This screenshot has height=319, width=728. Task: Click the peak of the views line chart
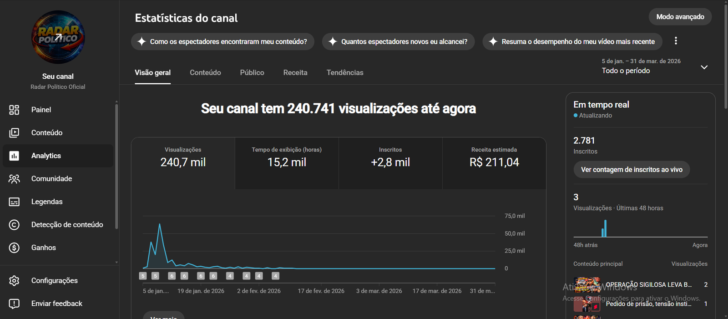pos(159,224)
